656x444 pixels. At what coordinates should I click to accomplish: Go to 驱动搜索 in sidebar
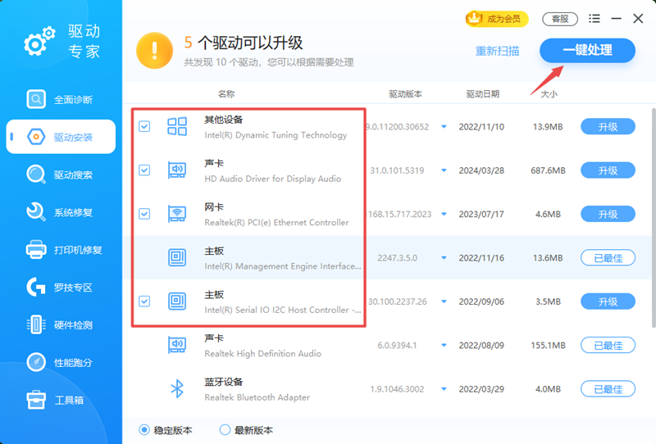tap(61, 174)
